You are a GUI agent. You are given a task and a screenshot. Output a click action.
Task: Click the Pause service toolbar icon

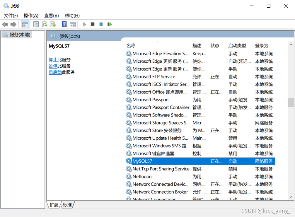(101, 24)
